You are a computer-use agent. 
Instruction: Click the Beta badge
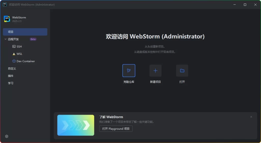pos(33,39)
